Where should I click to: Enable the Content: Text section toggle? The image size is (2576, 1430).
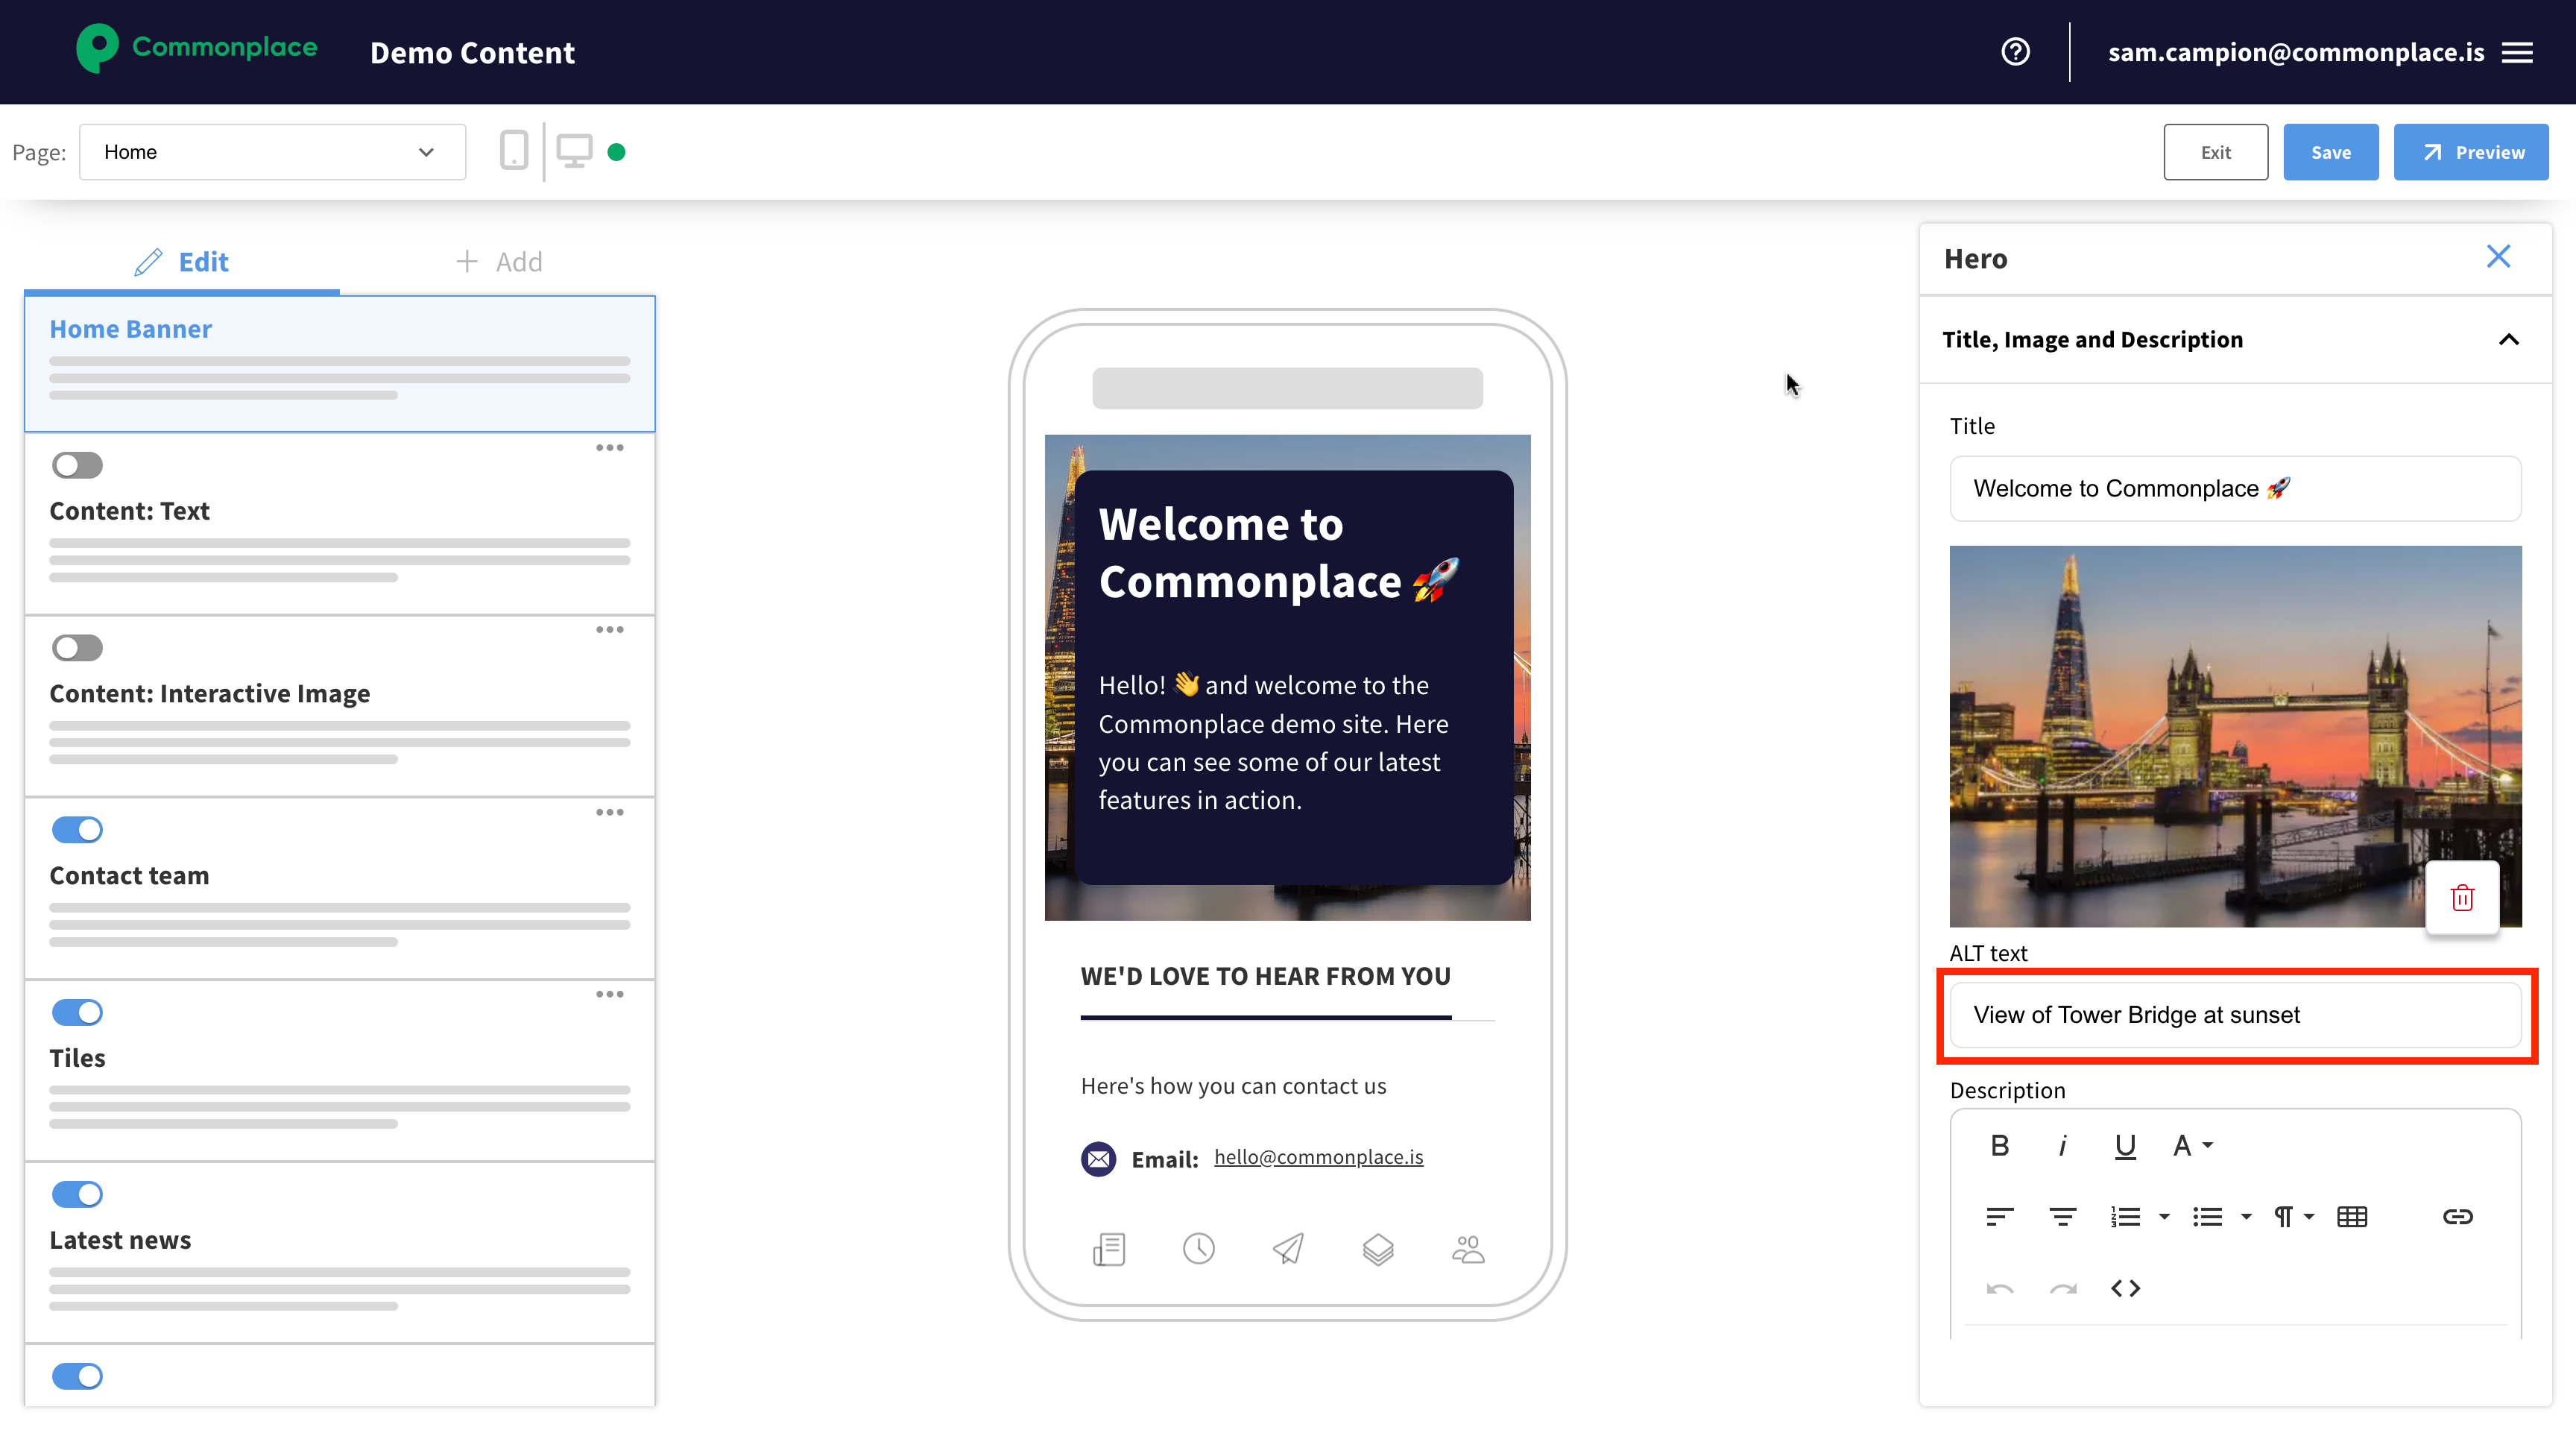(x=77, y=465)
